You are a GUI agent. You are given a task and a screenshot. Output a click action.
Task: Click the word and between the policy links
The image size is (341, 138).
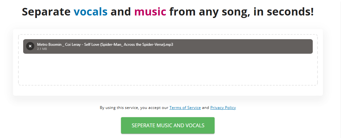pyautogui.click(x=205, y=107)
